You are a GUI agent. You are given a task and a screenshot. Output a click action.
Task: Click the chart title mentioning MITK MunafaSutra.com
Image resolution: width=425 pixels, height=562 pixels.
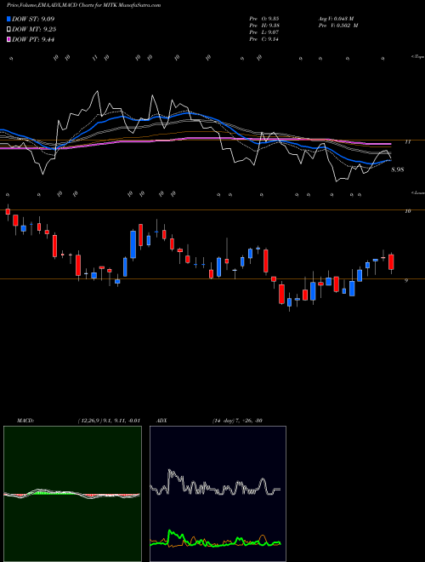pyautogui.click(x=82, y=5)
